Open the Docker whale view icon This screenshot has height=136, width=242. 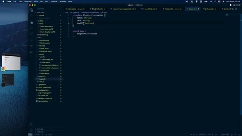click(x=31, y=52)
